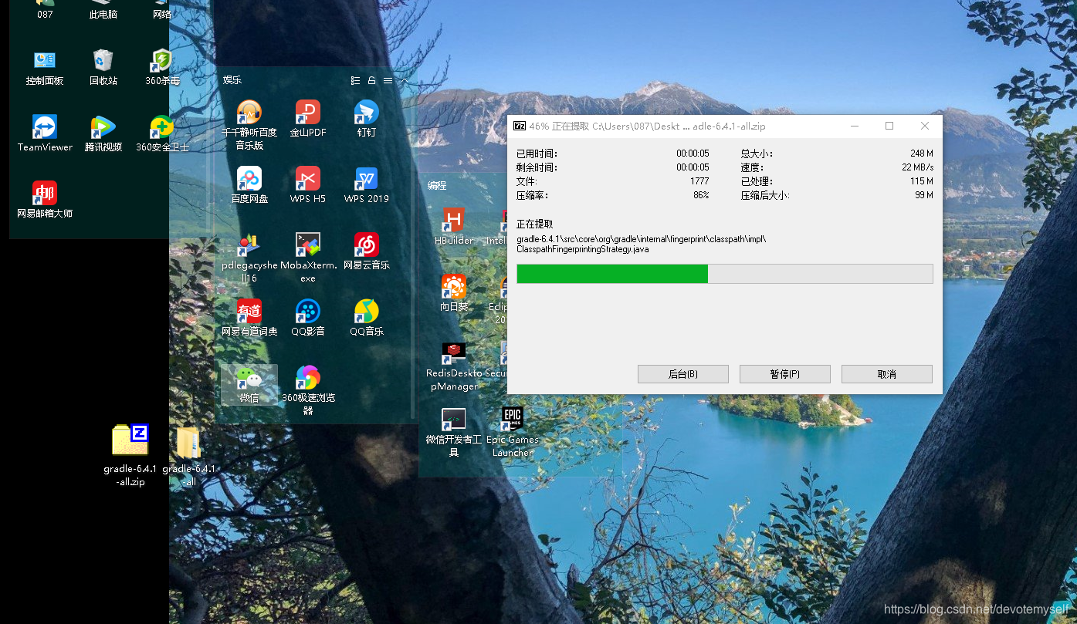The height and width of the screenshot is (624, 1077).
Task: Click the 娱乐 group title
Action: (232, 80)
